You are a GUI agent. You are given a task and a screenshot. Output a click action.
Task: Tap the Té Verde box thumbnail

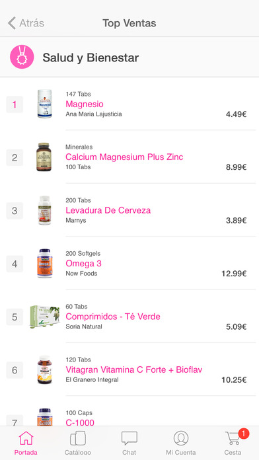click(x=44, y=317)
